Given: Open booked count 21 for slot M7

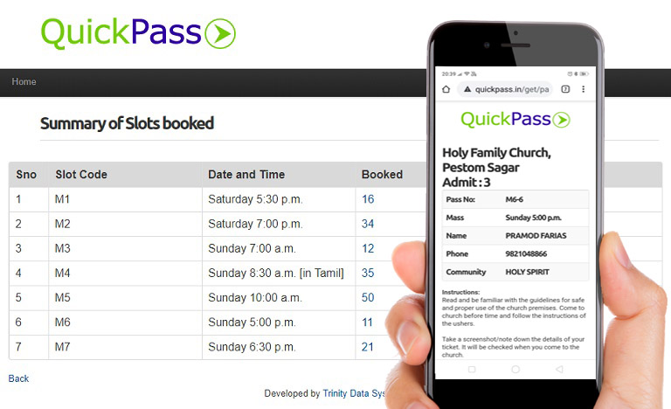Looking at the screenshot, I should 367,346.
